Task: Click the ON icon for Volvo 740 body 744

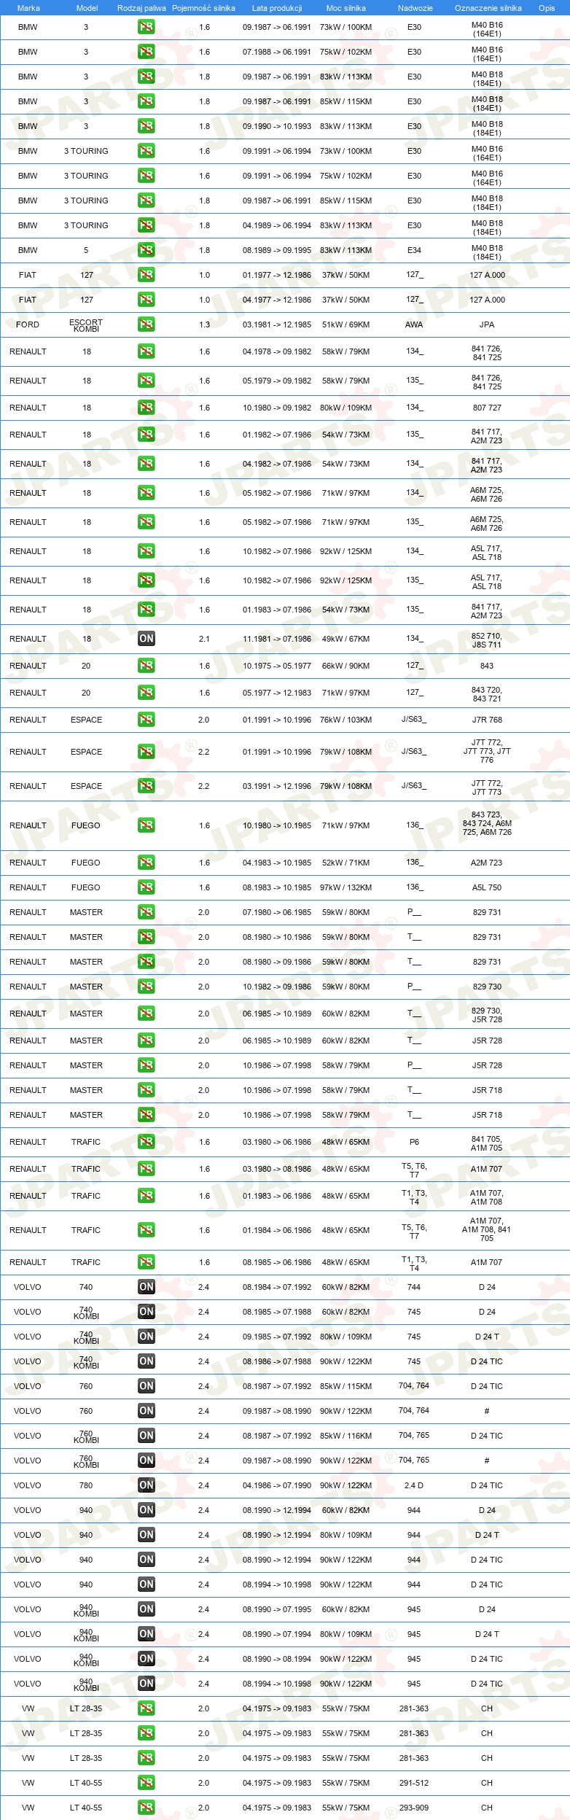Action: click(146, 1287)
